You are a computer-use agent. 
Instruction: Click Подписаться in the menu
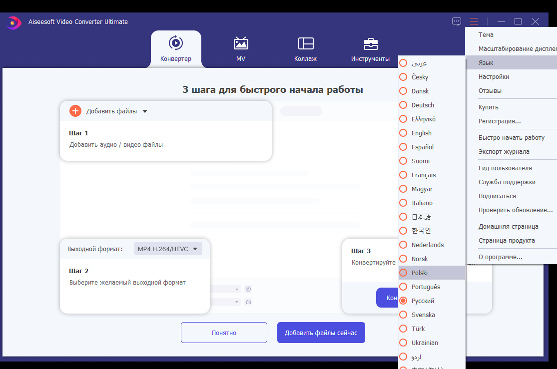(x=511, y=196)
